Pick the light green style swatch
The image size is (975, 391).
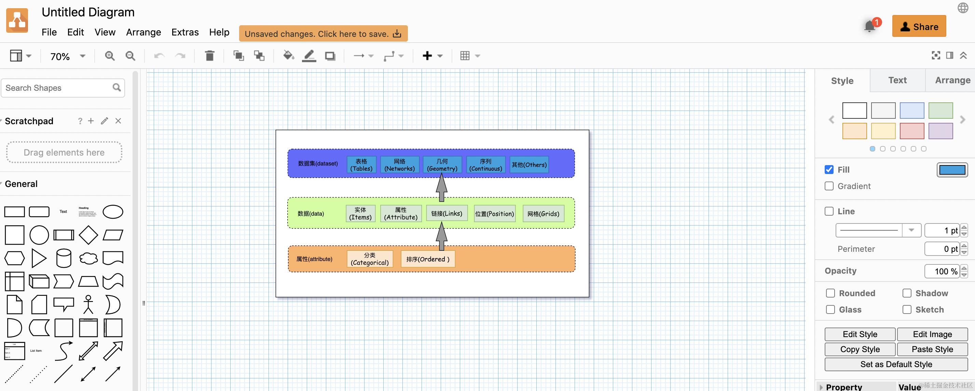[x=940, y=111]
